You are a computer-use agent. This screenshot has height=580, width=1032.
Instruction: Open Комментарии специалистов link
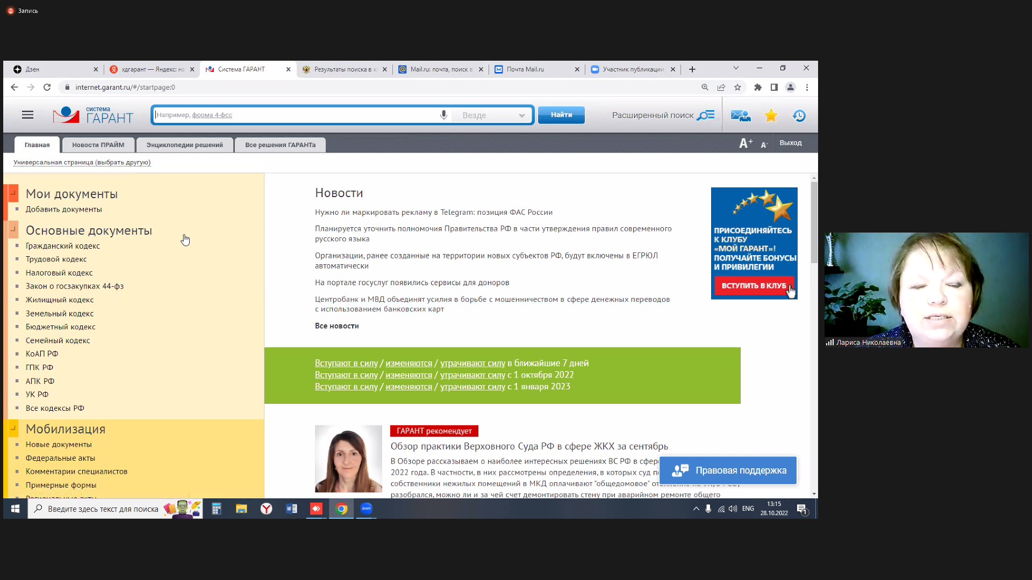click(76, 472)
